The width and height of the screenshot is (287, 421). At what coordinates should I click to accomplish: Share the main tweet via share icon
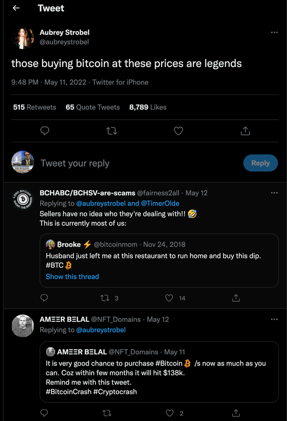(x=245, y=130)
